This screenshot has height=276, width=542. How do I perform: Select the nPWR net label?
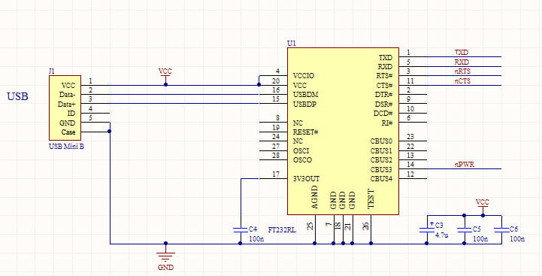coord(465,165)
